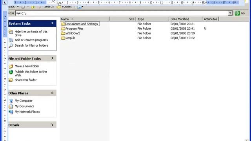Viewport: 251px width, 141px height.
Task: Select the Program Files folder icon
Action: [x=63, y=29]
